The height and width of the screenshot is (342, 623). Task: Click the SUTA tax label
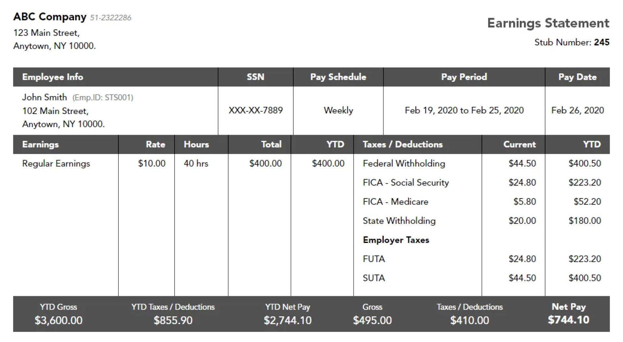(x=374, y=278)
